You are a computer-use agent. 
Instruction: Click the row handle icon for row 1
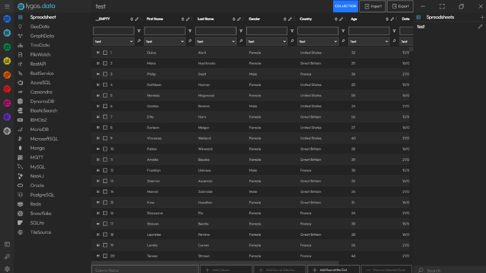pyautogui.click(x=98, y=53)
